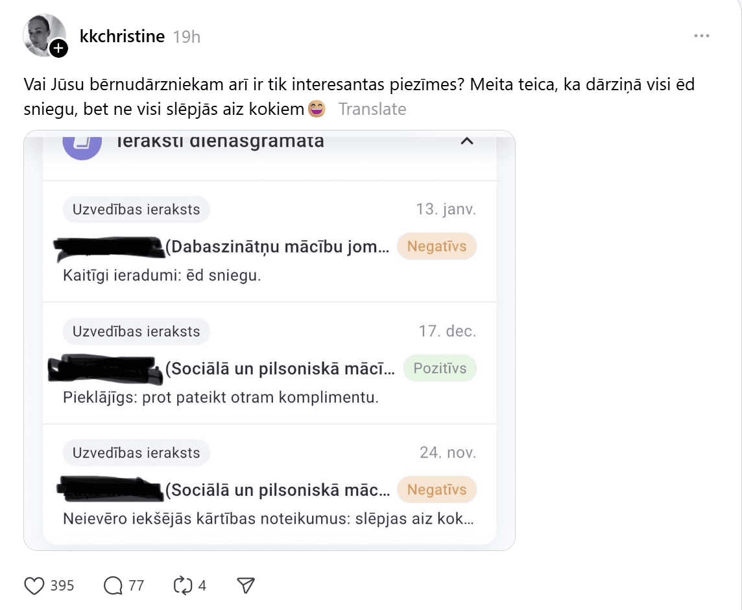Click the 19h timestamp

(187, 37)
